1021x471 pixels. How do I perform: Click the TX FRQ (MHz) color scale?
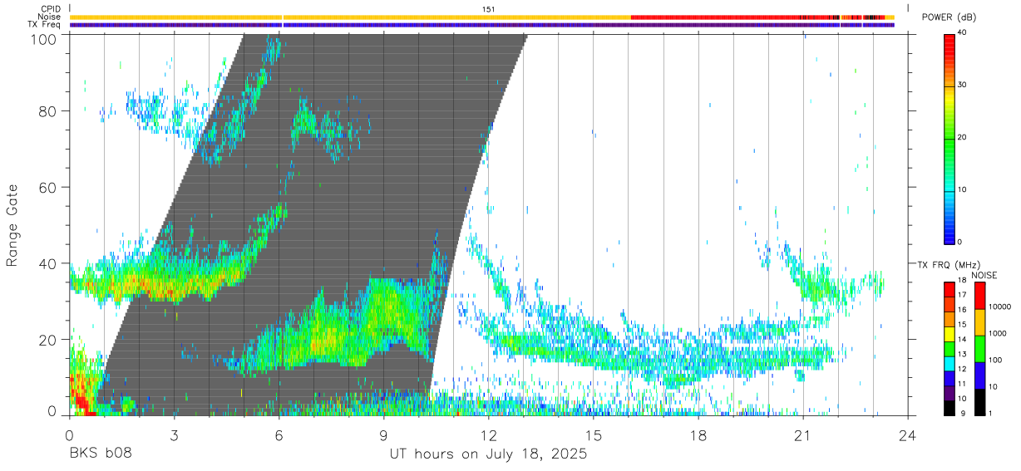coord(949,347)
